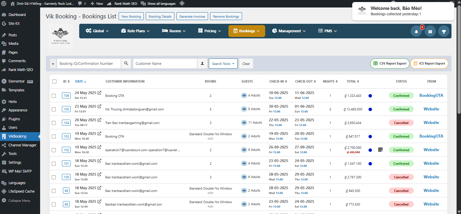Check the checkbox for booking 100
461x214 pixels.
point(54,177)
